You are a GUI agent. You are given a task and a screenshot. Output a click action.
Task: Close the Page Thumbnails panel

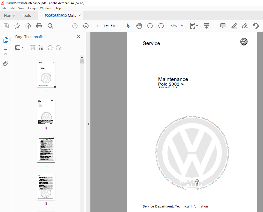pyautogui.click(x=79, y=37)
